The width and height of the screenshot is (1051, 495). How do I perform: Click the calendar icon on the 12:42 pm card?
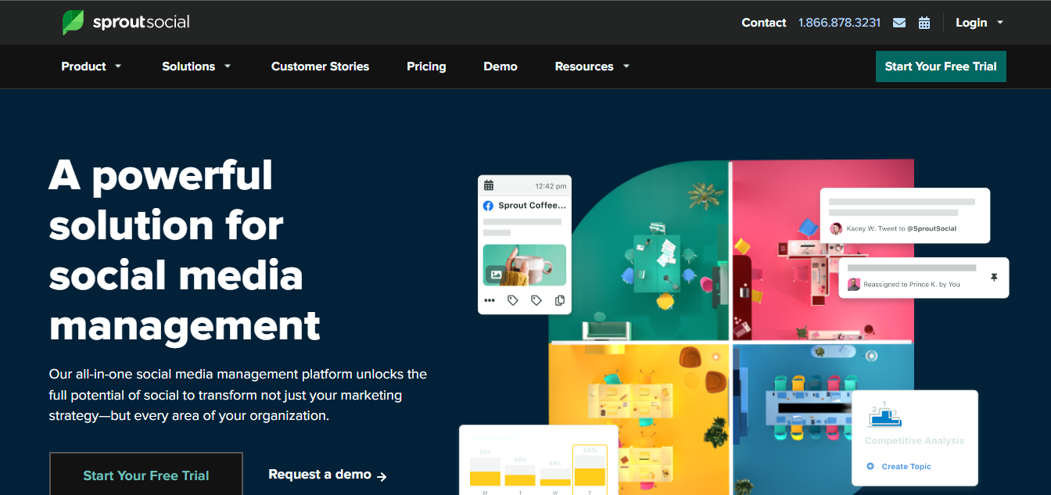[x=489, y=185]
